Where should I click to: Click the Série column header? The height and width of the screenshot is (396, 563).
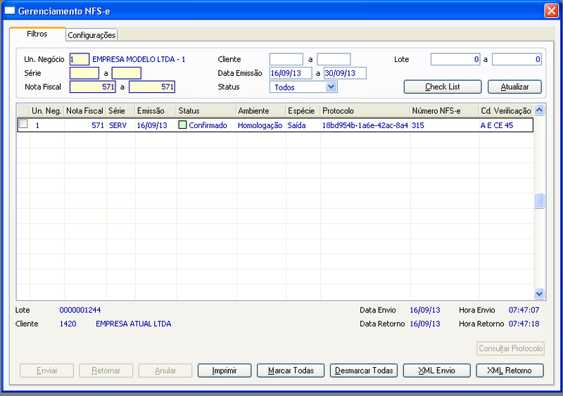click(x=120, y=111)
